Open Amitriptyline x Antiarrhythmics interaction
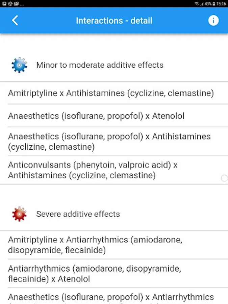This screenshot has height=304, width=228. click(x=95, y=245)
